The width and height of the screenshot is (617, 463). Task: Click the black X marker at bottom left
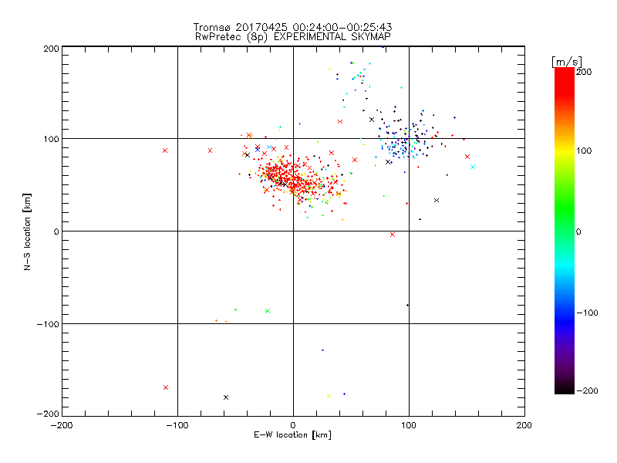click(226, 397)
